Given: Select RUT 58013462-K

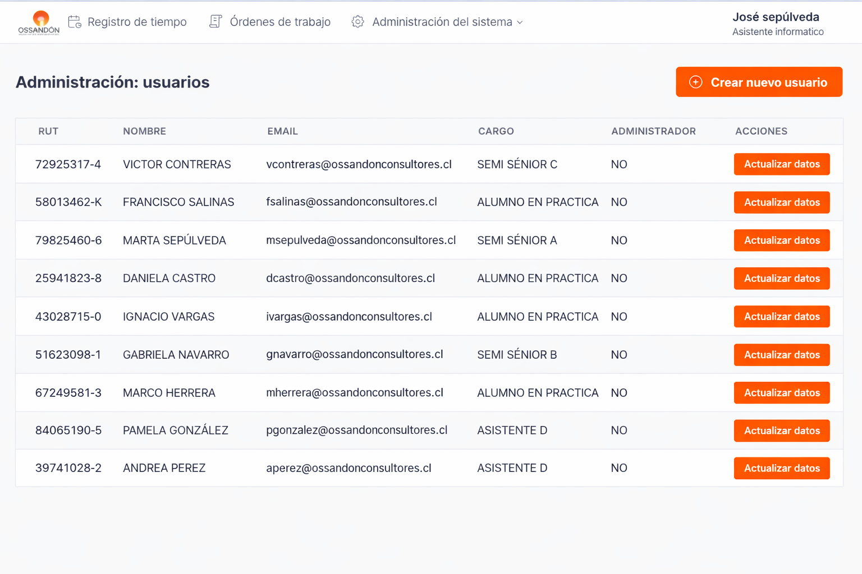Looking at the screenshot, I should coord(68,202).
